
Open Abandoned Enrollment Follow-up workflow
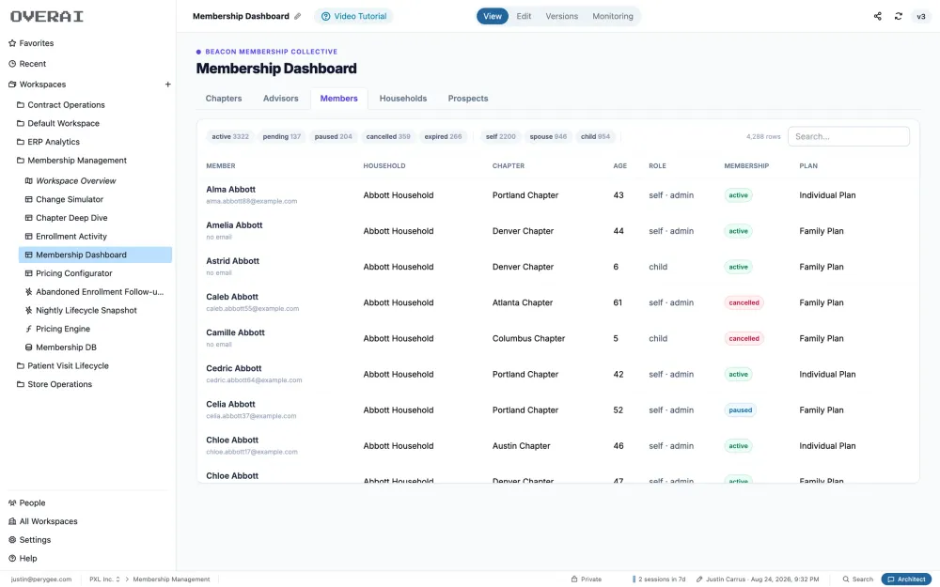[x=94, y=292]
